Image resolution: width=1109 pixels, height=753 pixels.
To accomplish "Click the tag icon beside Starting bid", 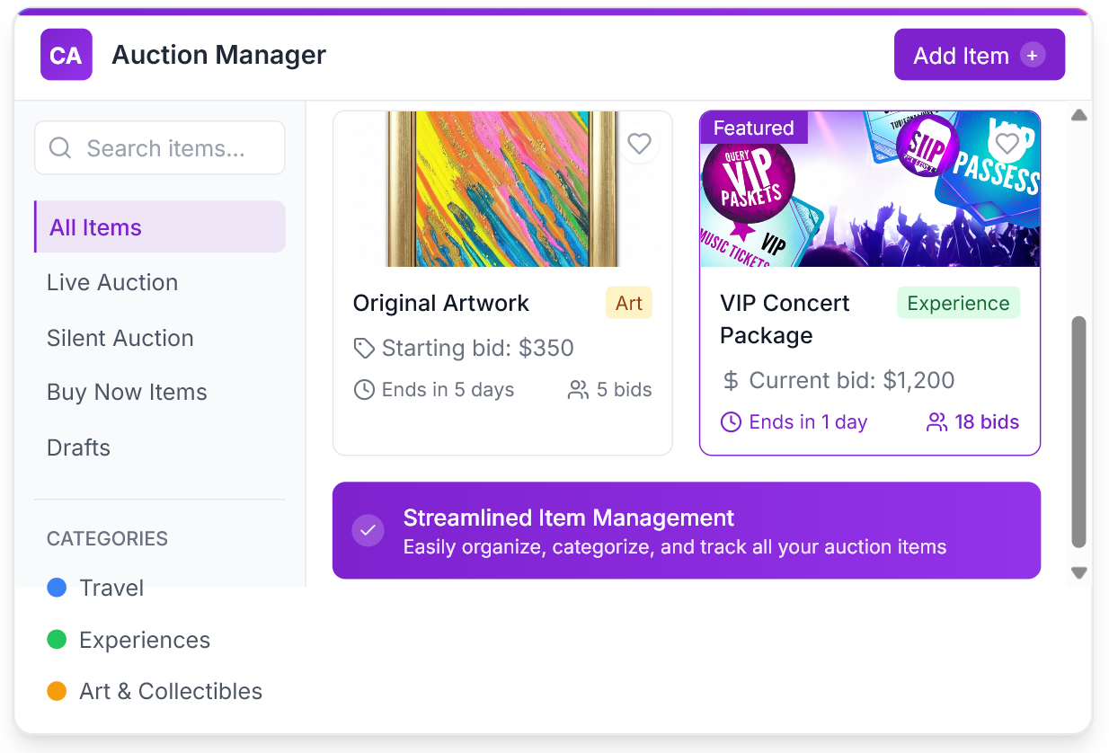I will (x=364, y=349).
